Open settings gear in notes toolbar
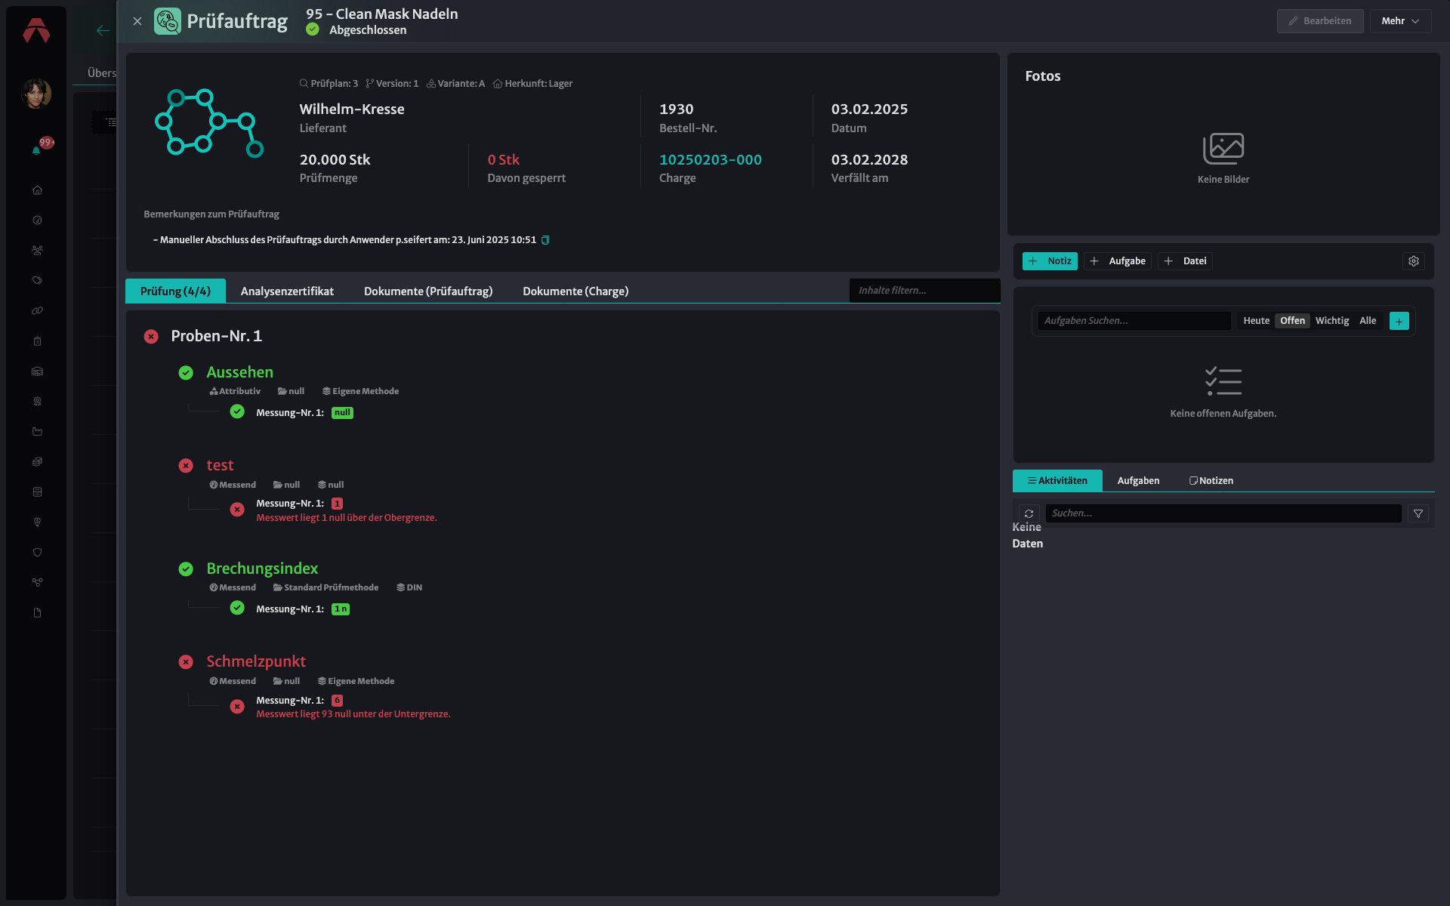Image resolution: width=1450 pixels, height=906 pixels. (x=1414, y=261)
